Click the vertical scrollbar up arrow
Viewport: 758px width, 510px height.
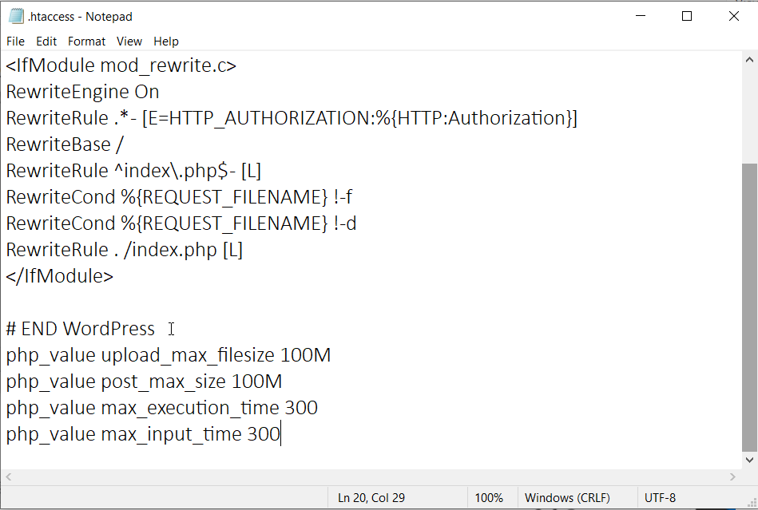click(x=749, y=60)
